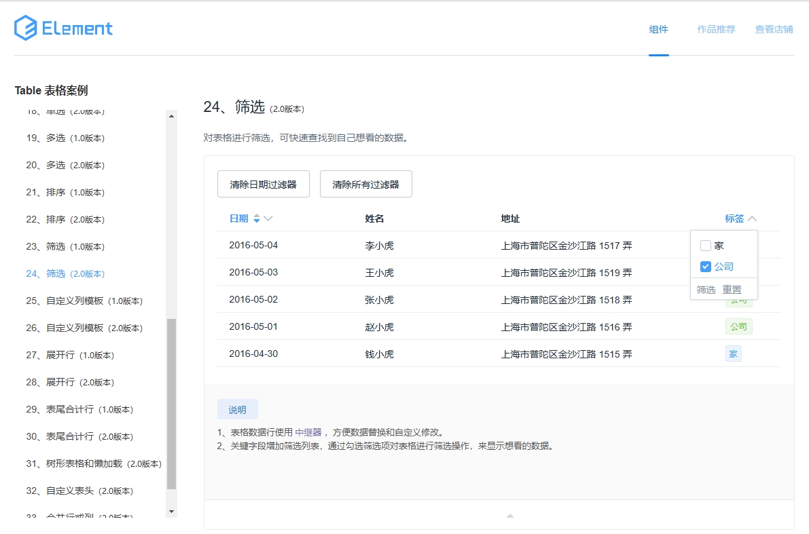Click date cell 2016-05-02

253,299
